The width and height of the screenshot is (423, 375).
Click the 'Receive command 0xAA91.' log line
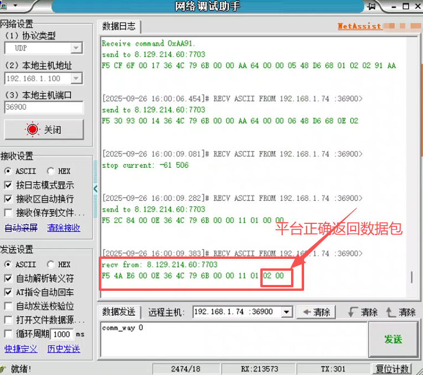pos(148,43)
